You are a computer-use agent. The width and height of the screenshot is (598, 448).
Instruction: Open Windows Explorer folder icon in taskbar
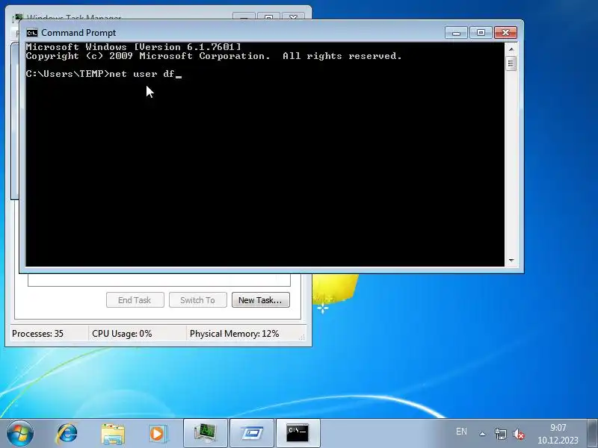point(113,434)
